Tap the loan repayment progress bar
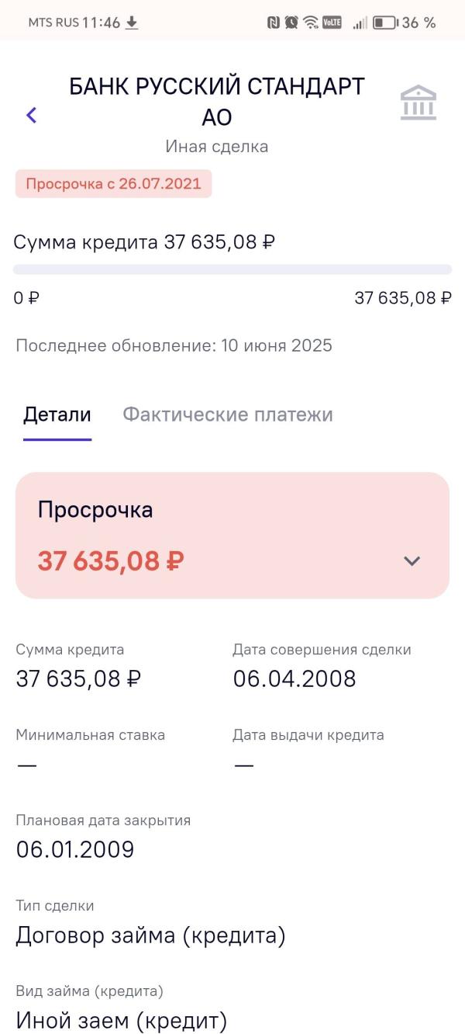Screen dimensions: 465x1034 pyautogui.click(x=232, y=269)
